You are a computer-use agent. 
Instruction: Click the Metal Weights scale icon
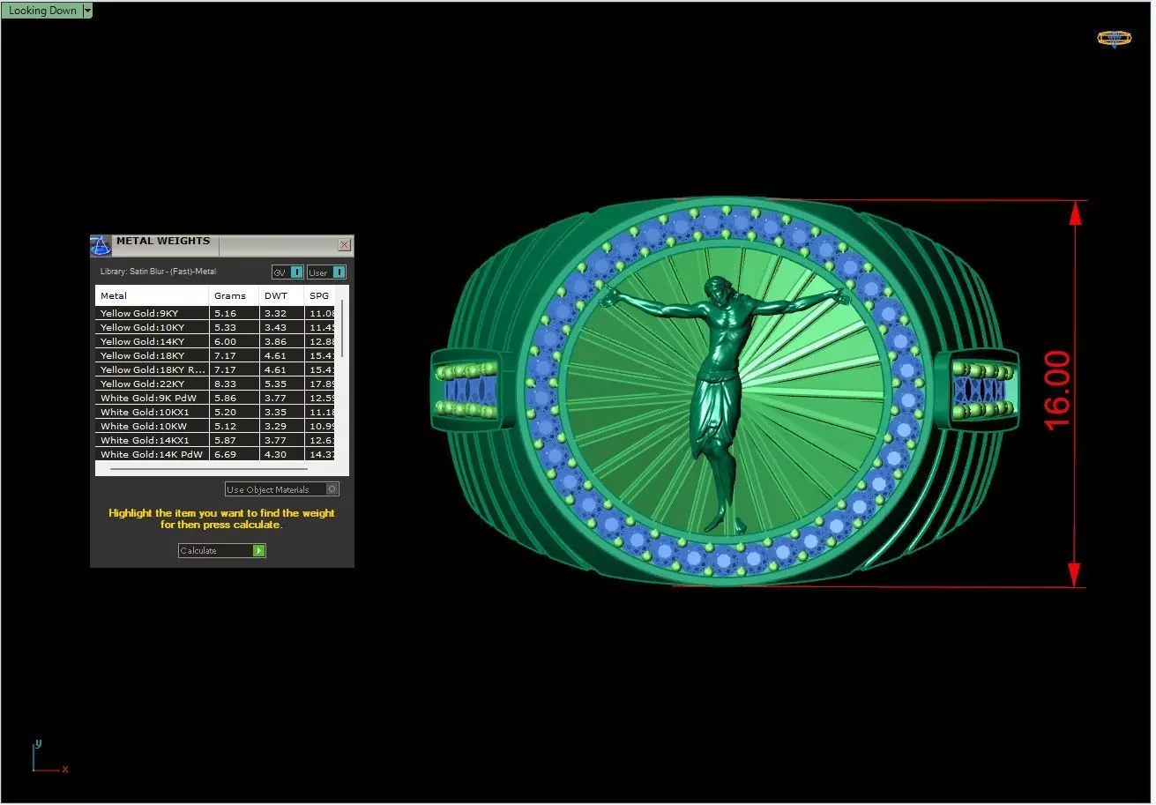101,246
